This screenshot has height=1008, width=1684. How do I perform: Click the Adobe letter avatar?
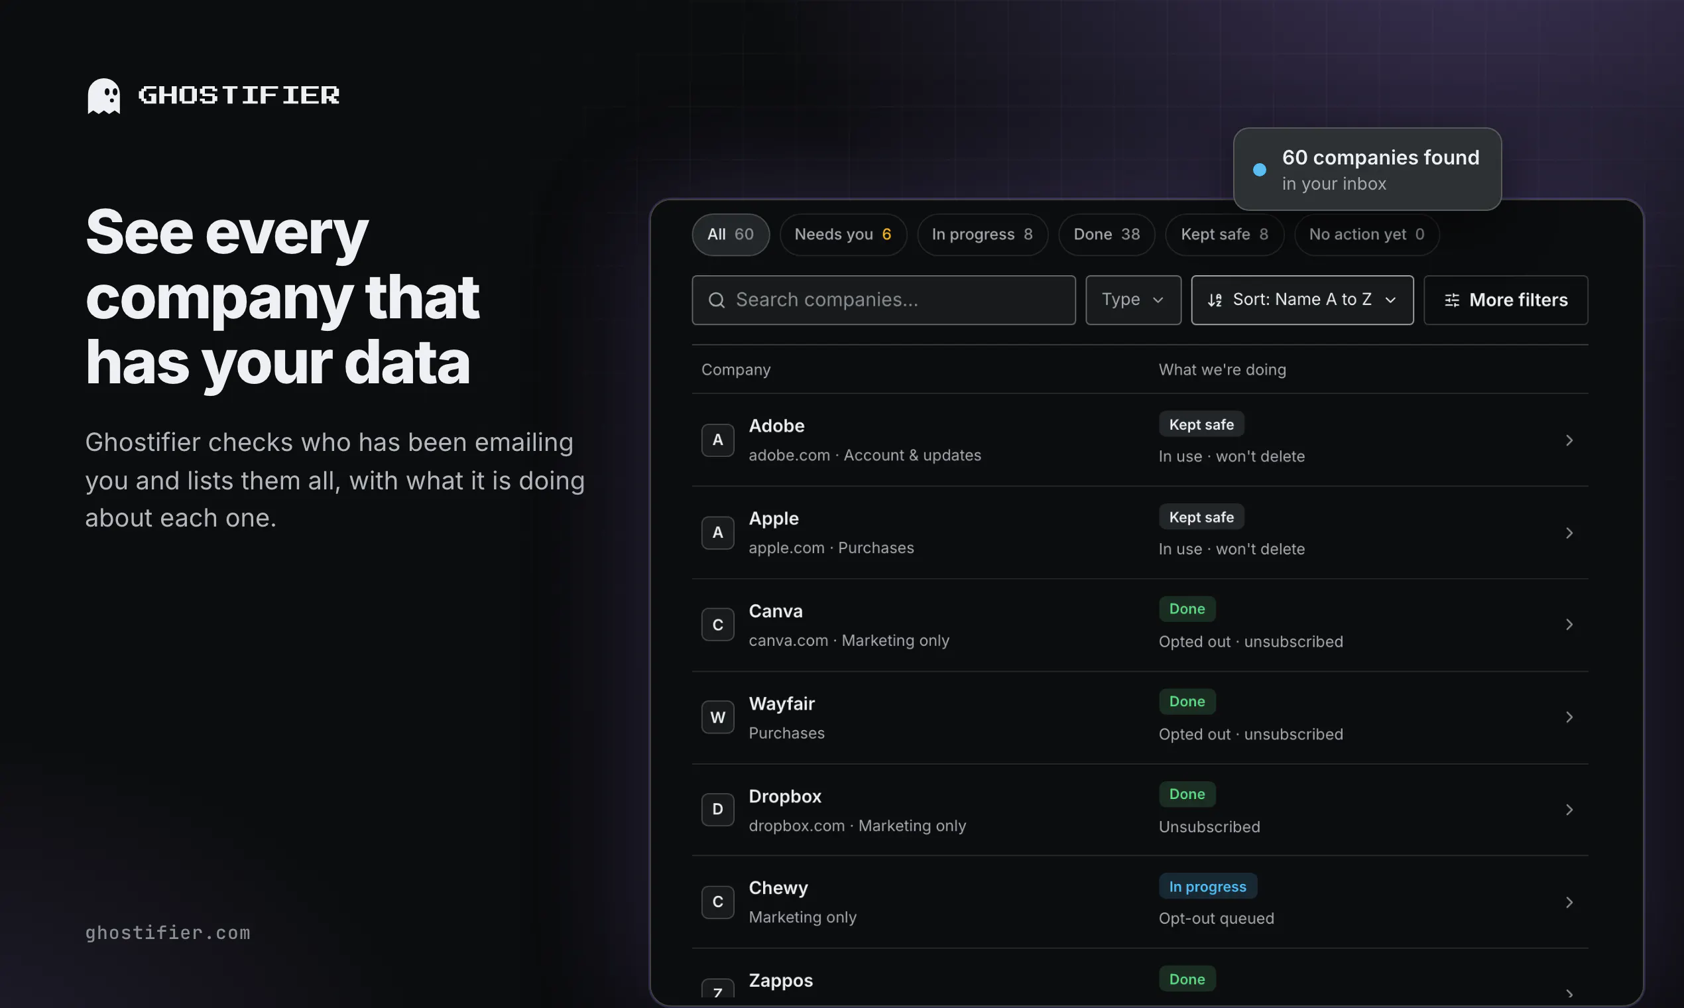point(718,440)
